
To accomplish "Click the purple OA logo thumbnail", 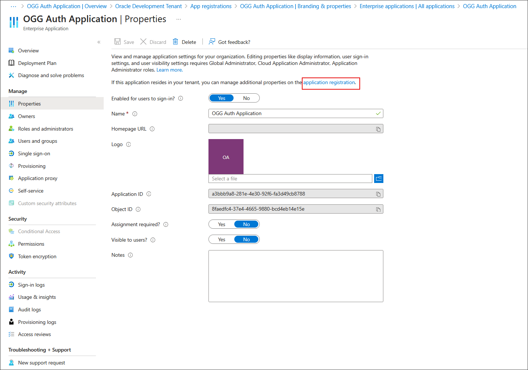I will pyautogui.click(x=226, y=156).
